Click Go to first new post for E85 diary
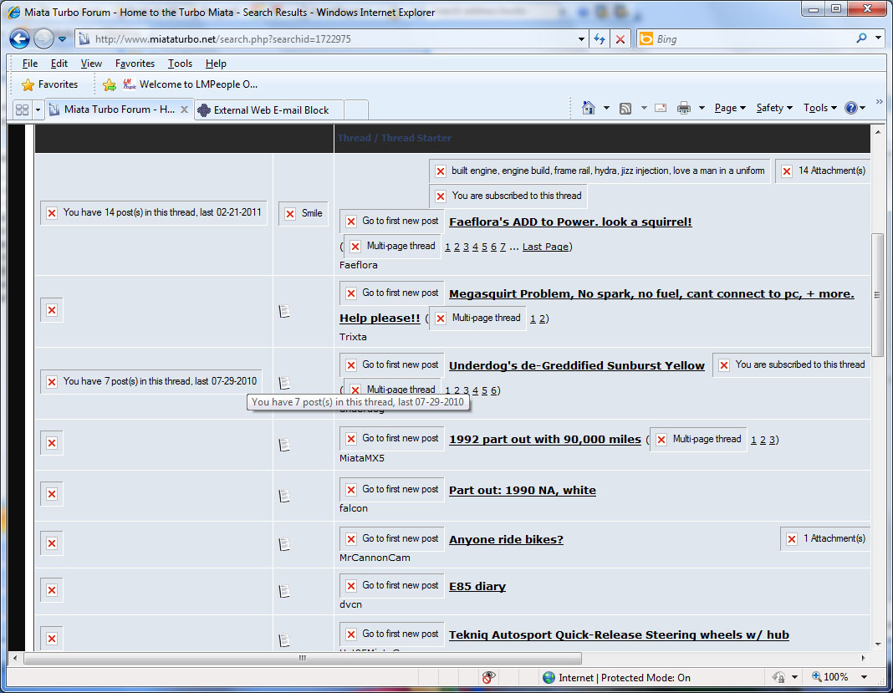This screenshot has height=693, width=893. pyautogui.click(x=392, y=585)
